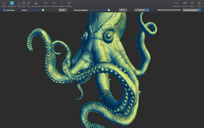
Task: Select the Deformieren tool
Action: [x=12, y=3]
